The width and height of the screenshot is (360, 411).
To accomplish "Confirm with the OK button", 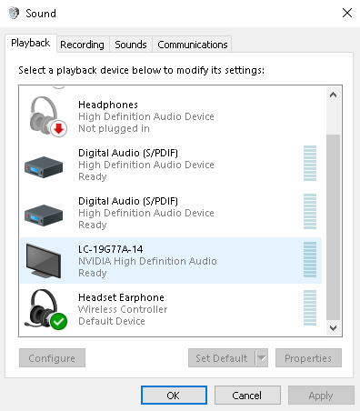I will (x=174, y=395).
